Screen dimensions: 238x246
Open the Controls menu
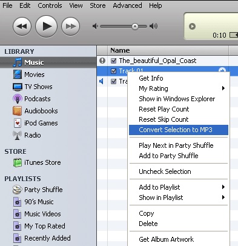pyautogui.click(x=50, y=5)
